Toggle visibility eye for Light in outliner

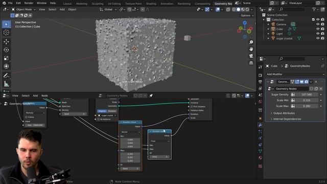318,34
